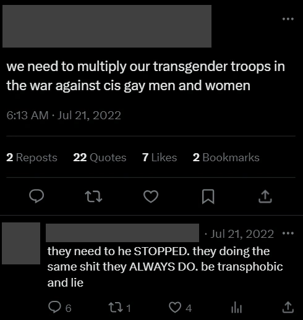
Task: Reply to the comment with 6 replies
Action: coord(60,308)
